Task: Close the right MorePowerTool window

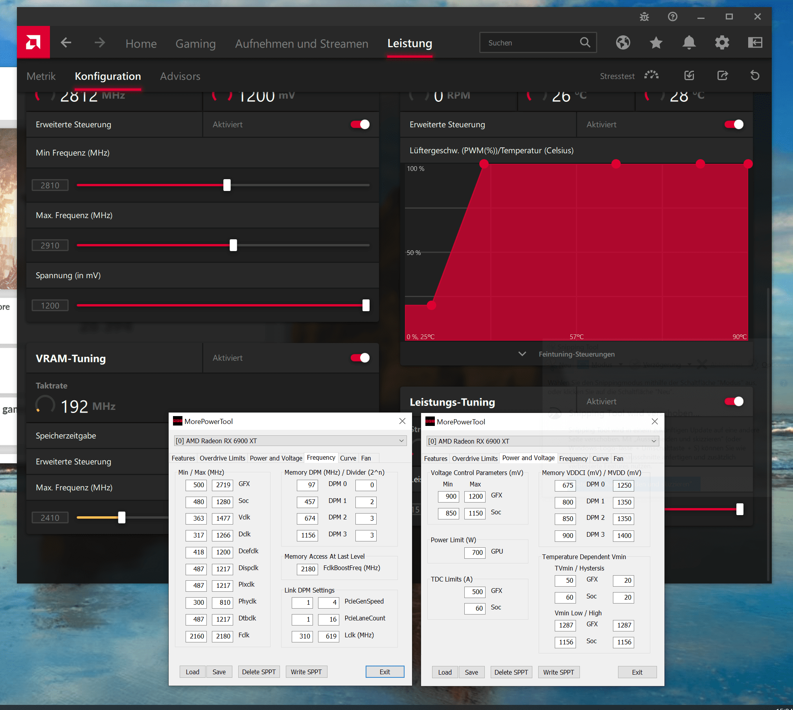Action: (655, 422)
